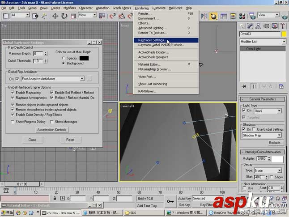This screenshot has width=289, height=217.
Task: Collapse the General Parameters rollout
Action: (263, 99)
